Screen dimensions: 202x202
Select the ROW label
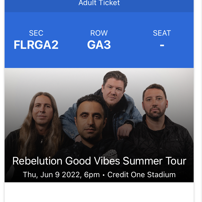pos(99,33)
